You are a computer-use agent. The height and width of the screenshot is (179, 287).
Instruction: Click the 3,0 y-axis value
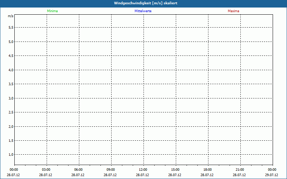pos(11,98)
